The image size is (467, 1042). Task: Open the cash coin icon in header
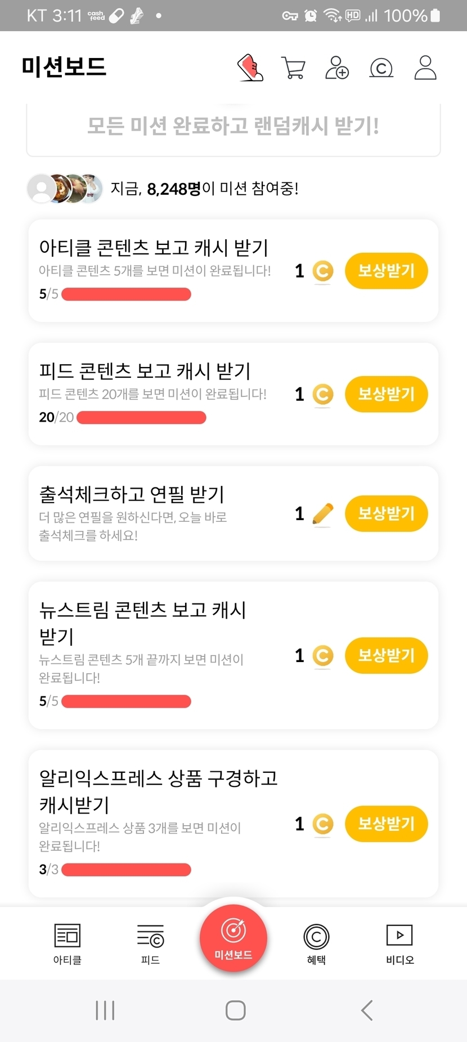(381, 68)
